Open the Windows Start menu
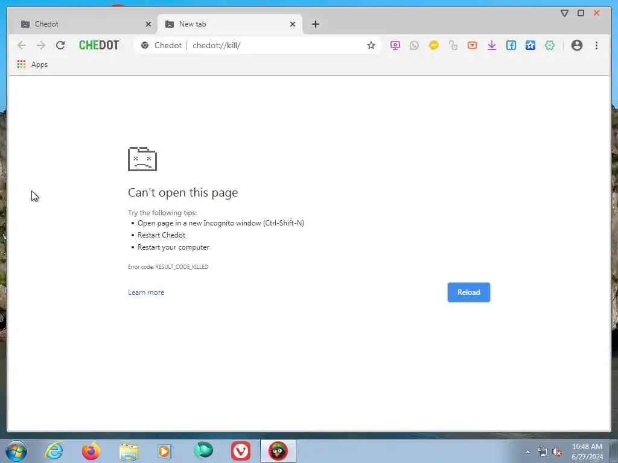Viewport: 618px width, 463px height. pyautogui.click(x=16, y=451)
